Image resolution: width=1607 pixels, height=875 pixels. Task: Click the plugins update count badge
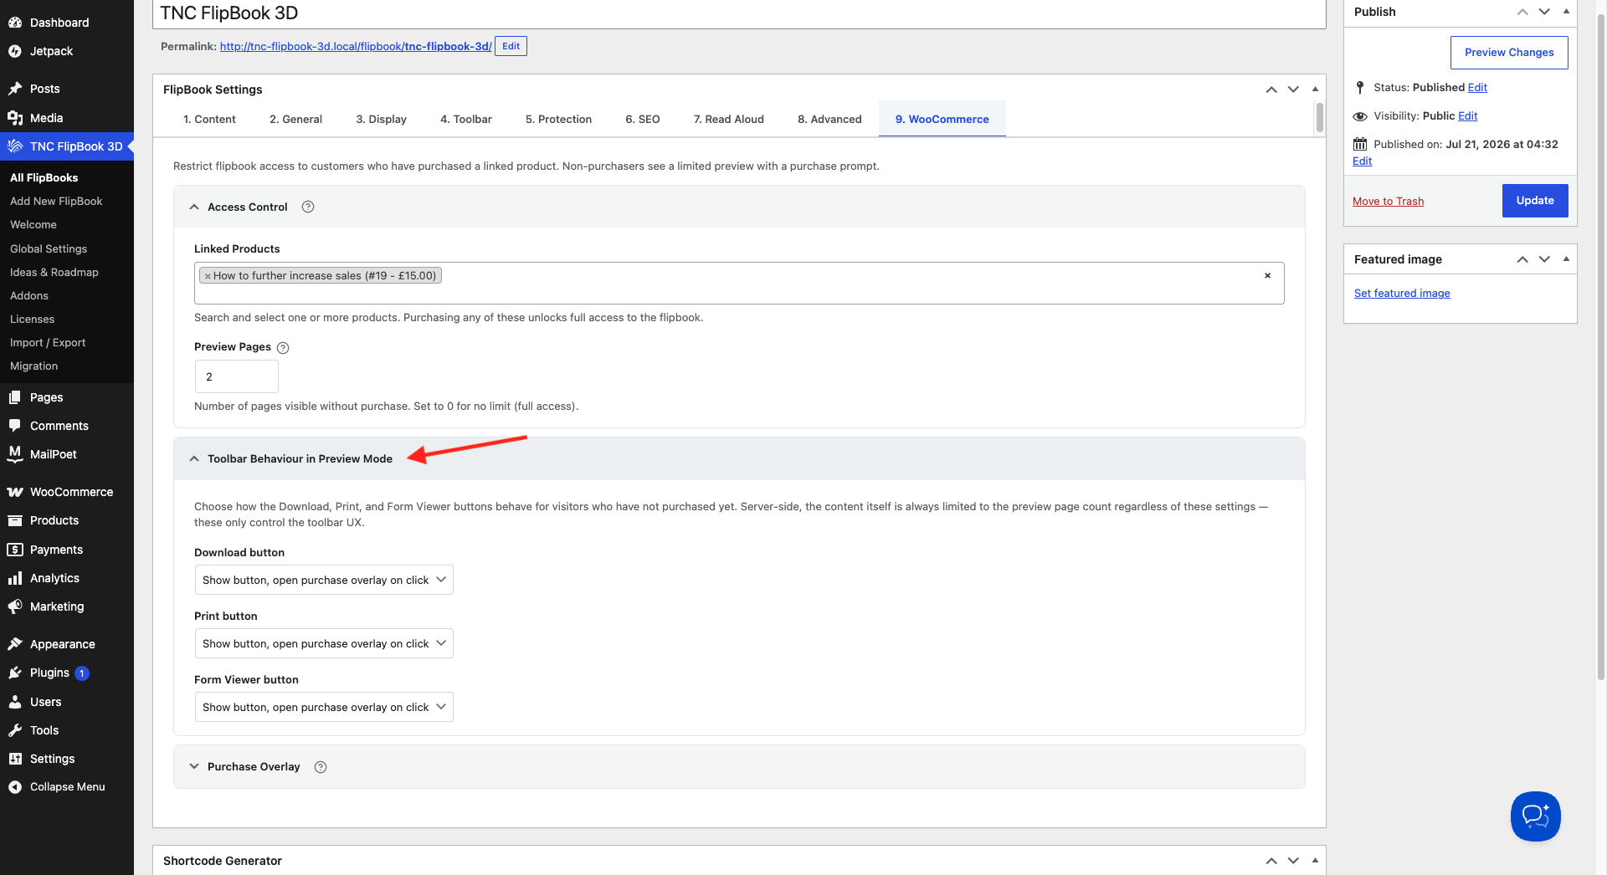tap(82, 673)
